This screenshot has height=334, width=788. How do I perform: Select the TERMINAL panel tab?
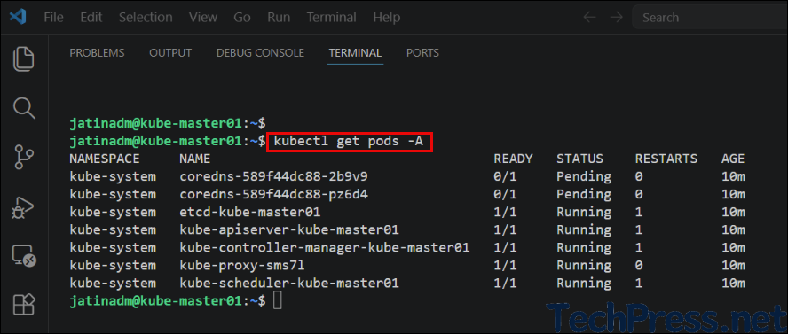tap(355, 53)
